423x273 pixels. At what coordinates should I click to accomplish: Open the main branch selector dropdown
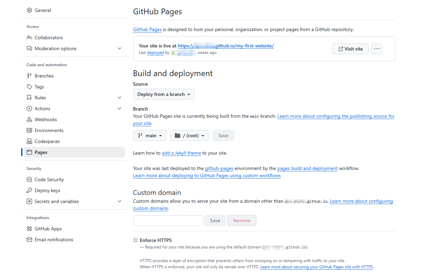coord(150,135)
